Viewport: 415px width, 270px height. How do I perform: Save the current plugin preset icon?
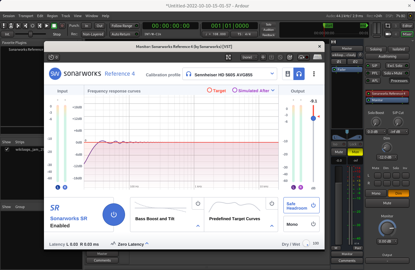point(271,57)
